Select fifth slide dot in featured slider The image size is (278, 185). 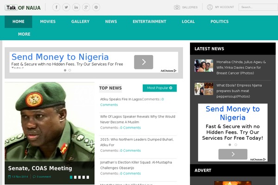click(88, 177)
